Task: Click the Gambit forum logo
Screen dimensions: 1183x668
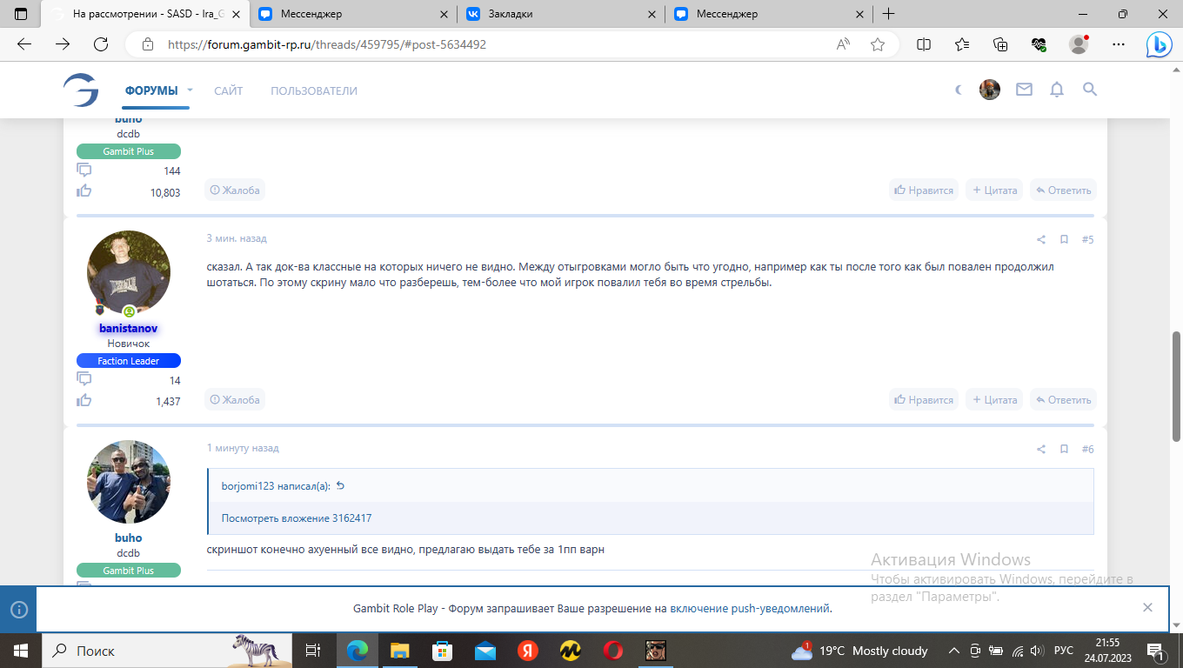Action: [81, 90]
